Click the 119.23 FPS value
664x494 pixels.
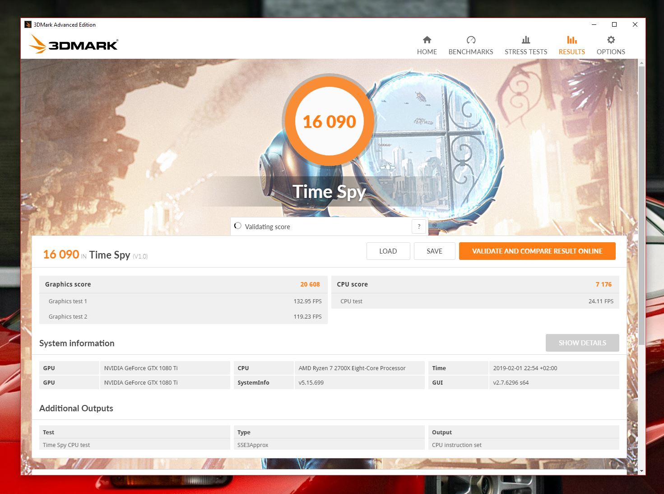click(x=307, y=316)
